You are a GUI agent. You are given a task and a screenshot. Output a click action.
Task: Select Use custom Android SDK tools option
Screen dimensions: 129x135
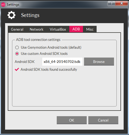[17, 54]
